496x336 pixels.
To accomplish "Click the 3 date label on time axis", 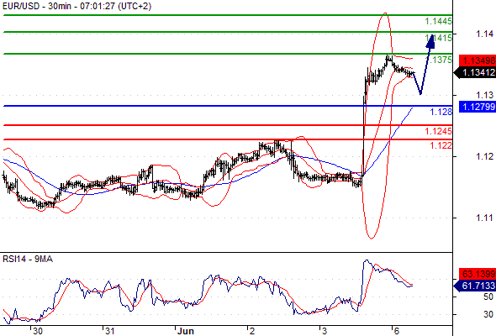I will 325,331.
